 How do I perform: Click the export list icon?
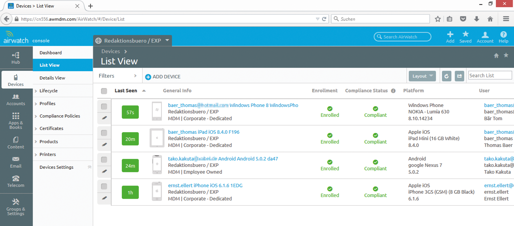[x=459, y=76]
